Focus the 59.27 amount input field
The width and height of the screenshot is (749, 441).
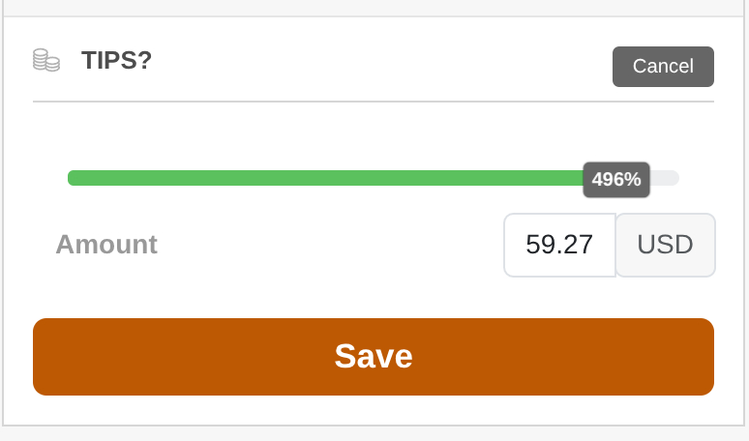[559, 245]
